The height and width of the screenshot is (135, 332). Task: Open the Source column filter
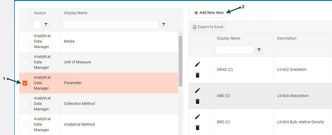(x=46, y=25)
